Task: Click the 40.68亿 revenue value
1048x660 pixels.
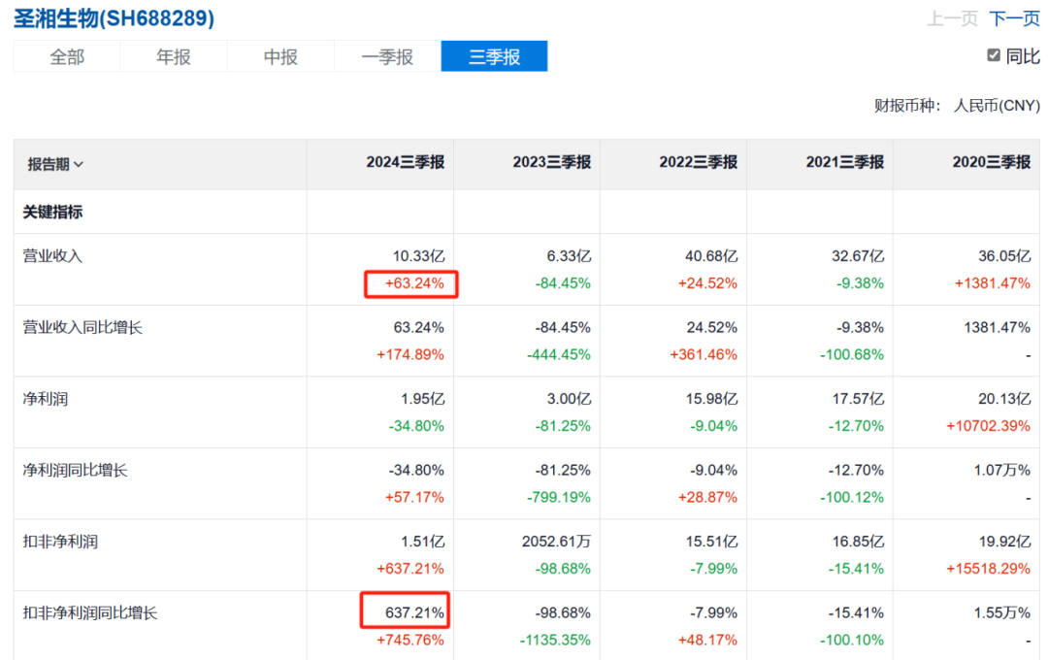Action: click(711, 256)
